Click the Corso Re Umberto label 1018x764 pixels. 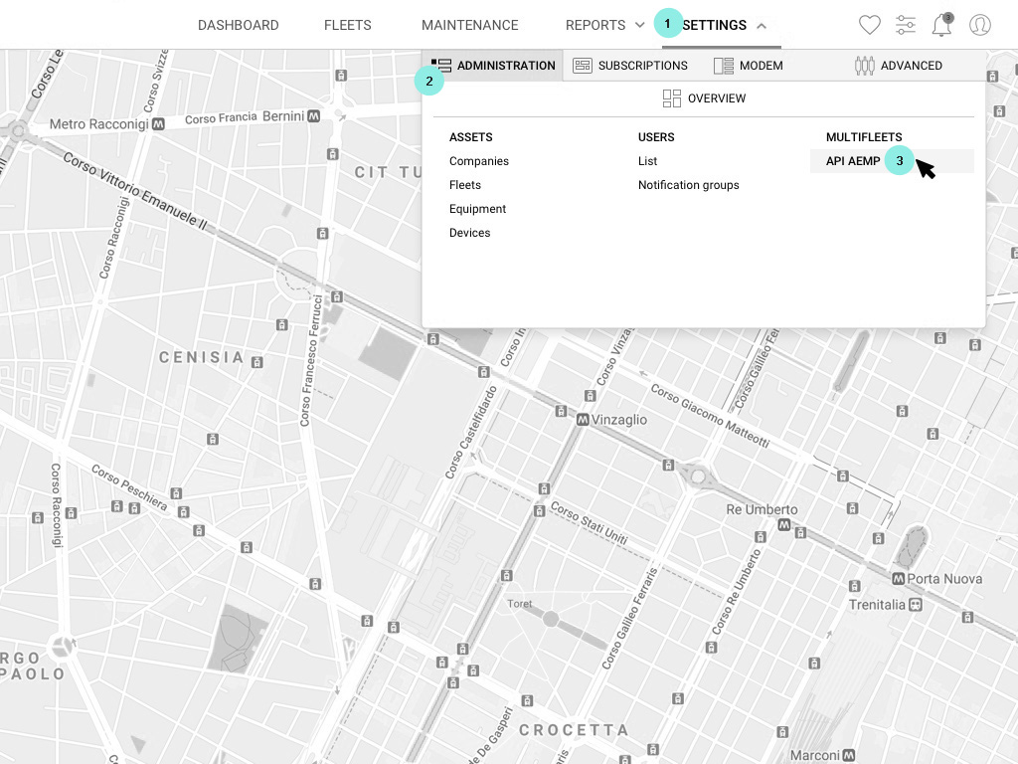[737, 592]
